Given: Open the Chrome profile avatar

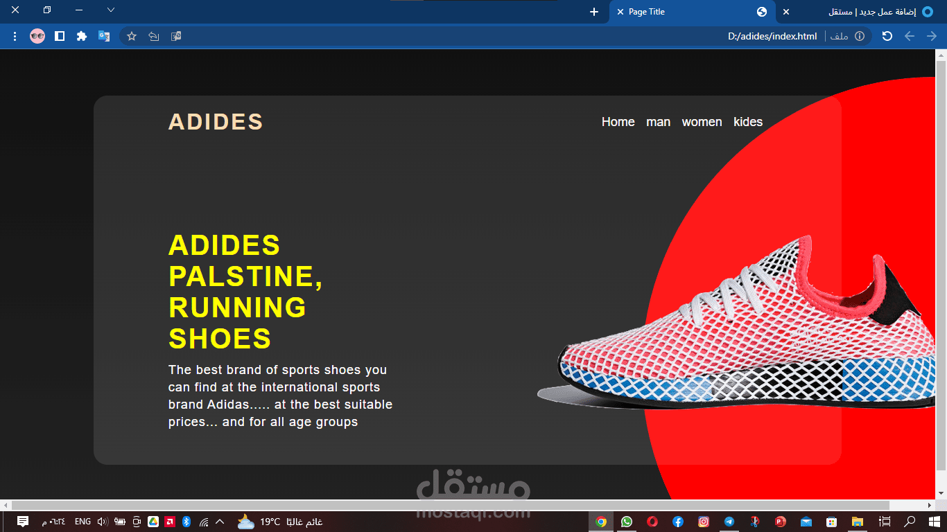Looking at the screenshot, I should (37, 36).
